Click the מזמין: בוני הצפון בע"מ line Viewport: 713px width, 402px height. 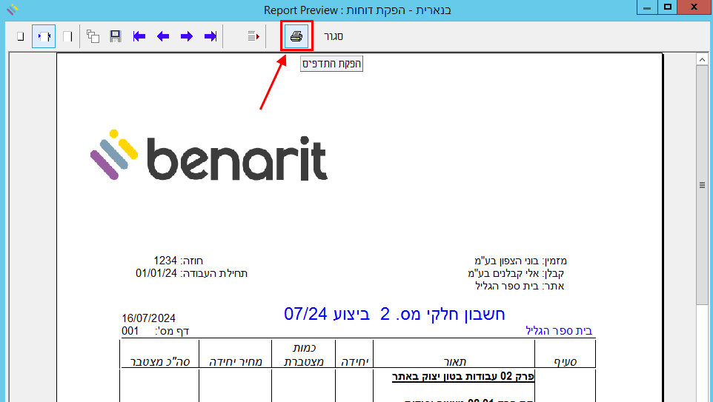(520, 261)
